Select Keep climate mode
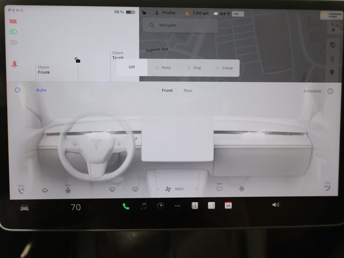344x258 pixels. click(163, 68)
